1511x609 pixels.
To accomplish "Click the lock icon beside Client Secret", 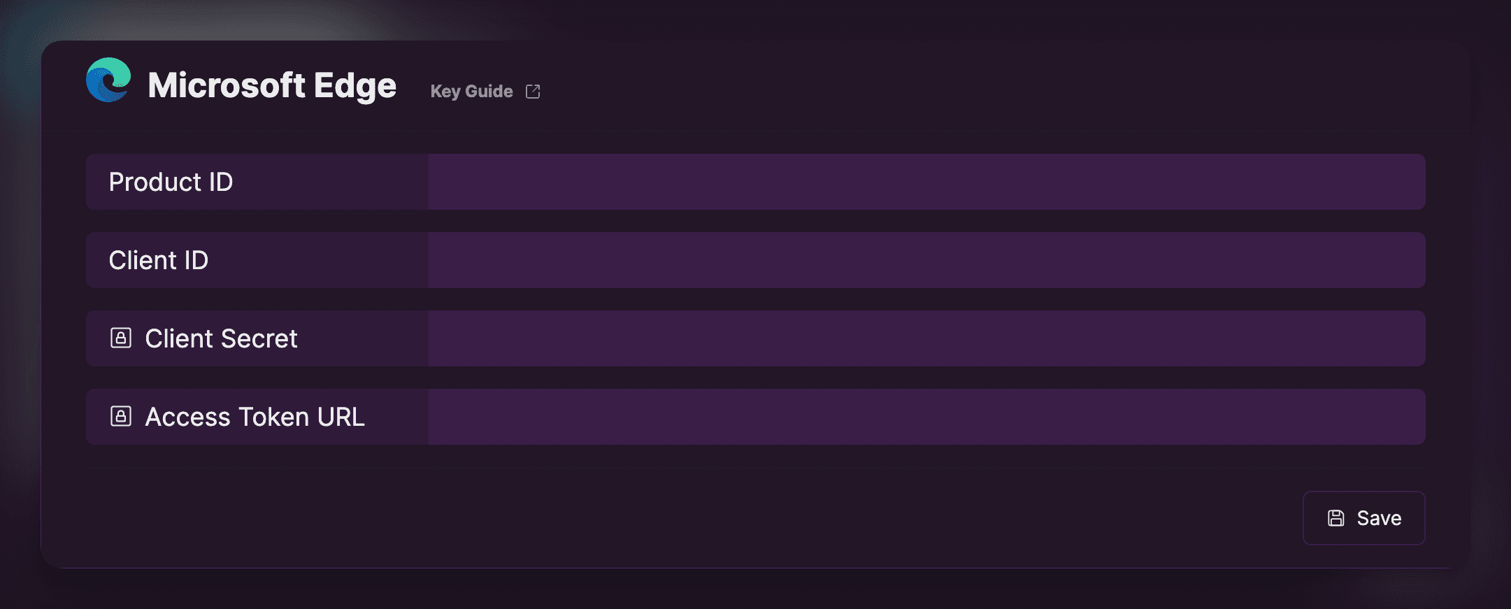I will 121,338.
